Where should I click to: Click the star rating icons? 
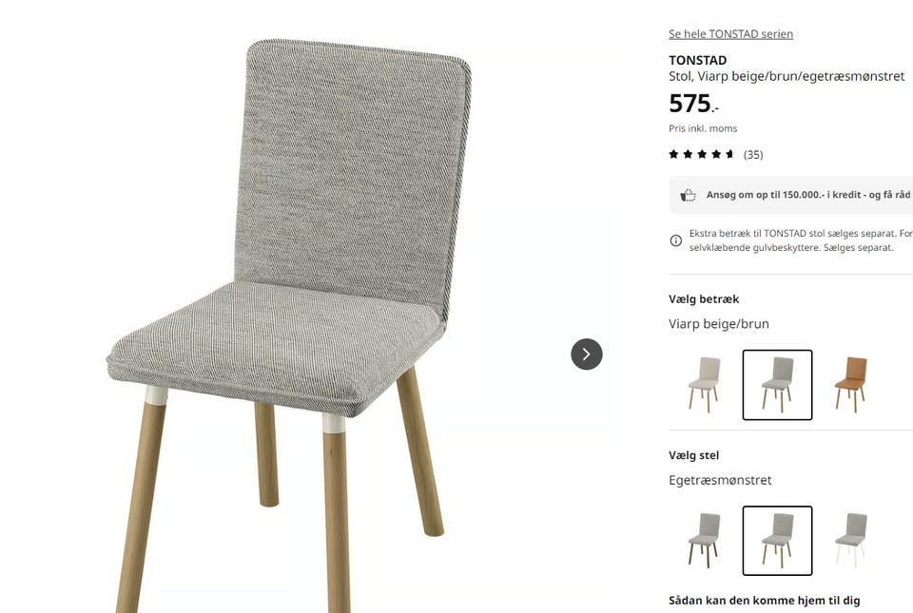(x=702, y=154)
